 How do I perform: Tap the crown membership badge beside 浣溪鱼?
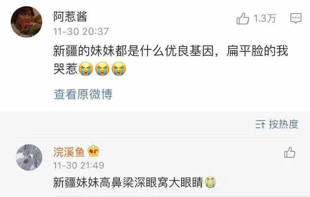(93, 151)
